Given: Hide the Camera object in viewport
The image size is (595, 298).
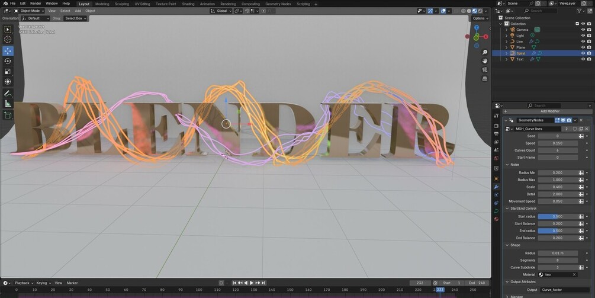Looking at the screenshot, I should (x=583, y=30).
